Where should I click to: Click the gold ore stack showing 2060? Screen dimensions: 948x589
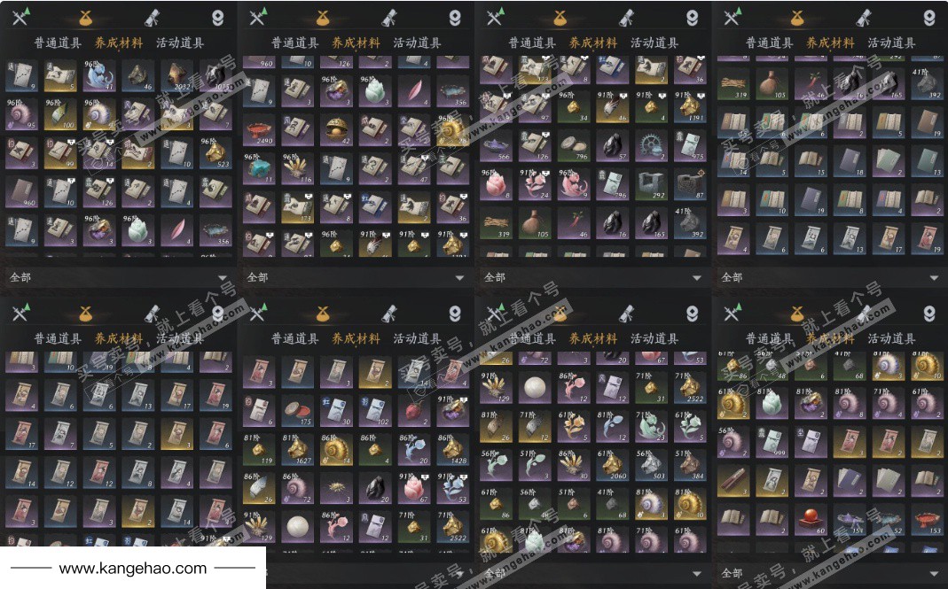point(613,465)
